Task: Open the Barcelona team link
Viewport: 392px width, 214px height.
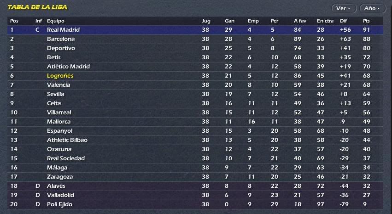Action: 61,39
